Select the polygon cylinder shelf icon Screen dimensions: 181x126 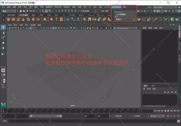coord(18,19)
